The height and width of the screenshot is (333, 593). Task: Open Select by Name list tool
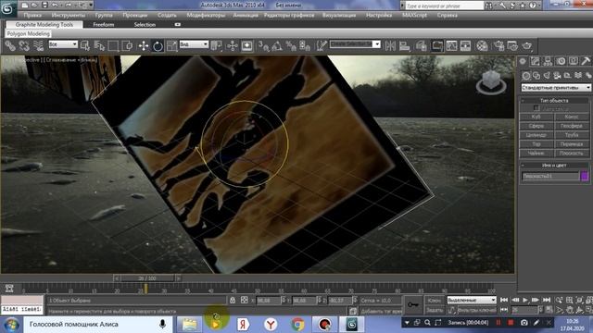pyautogui.click(x=99, y=46)
